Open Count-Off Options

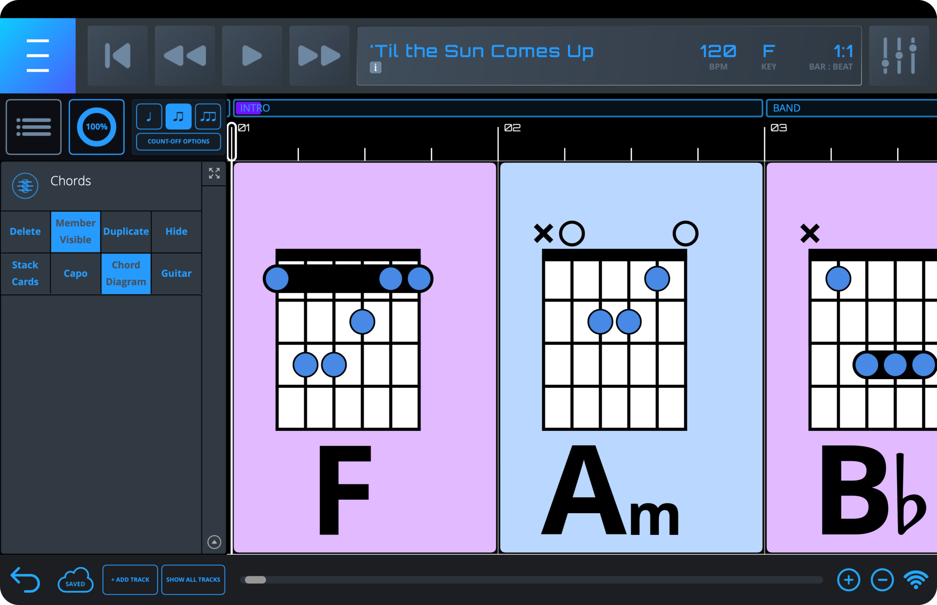(179, 141)
